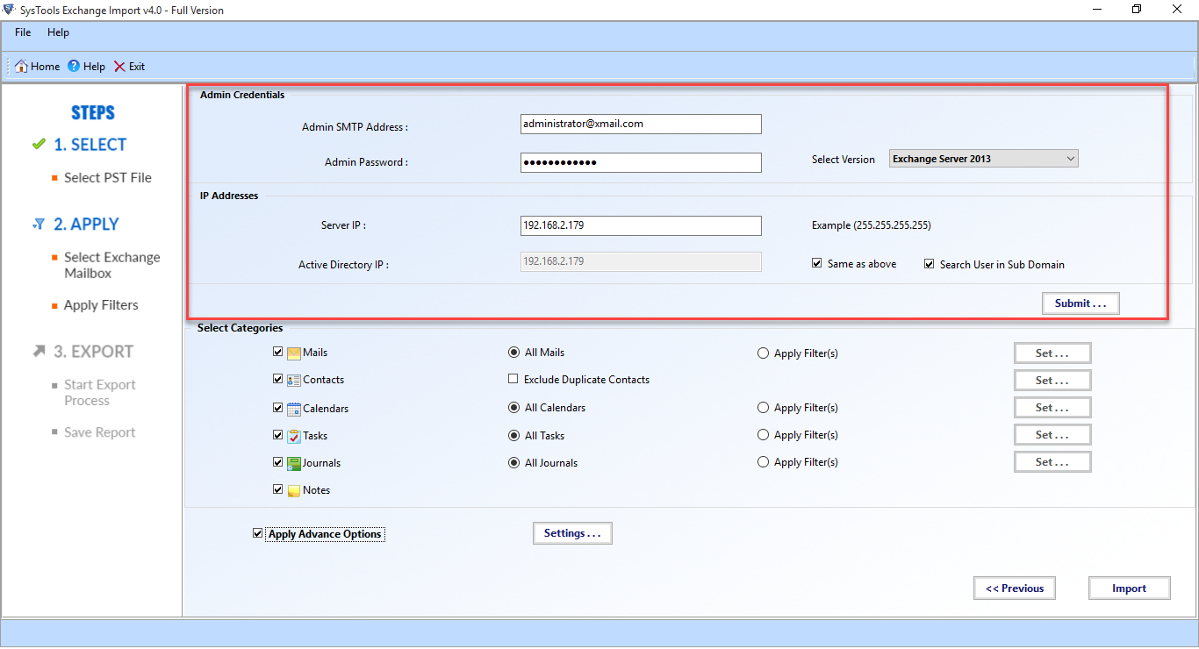Click the yellow Notes icon
The width and height of the screenshot is (1199, 649).
[x=294, y=490]
